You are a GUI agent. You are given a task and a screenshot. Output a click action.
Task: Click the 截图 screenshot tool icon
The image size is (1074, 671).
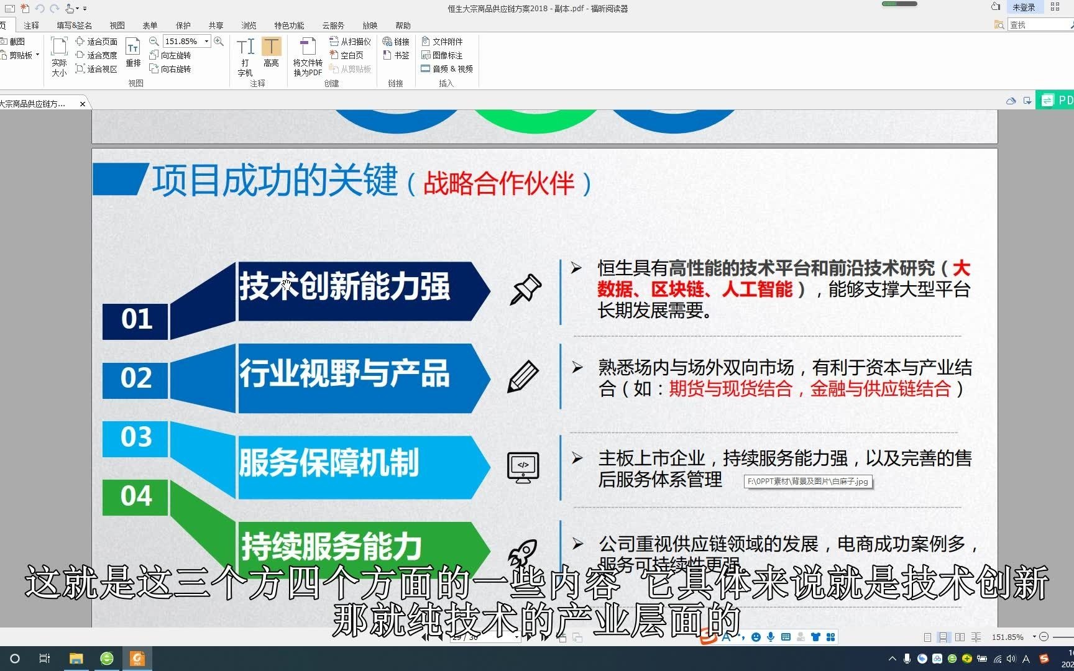pos(4,42)
